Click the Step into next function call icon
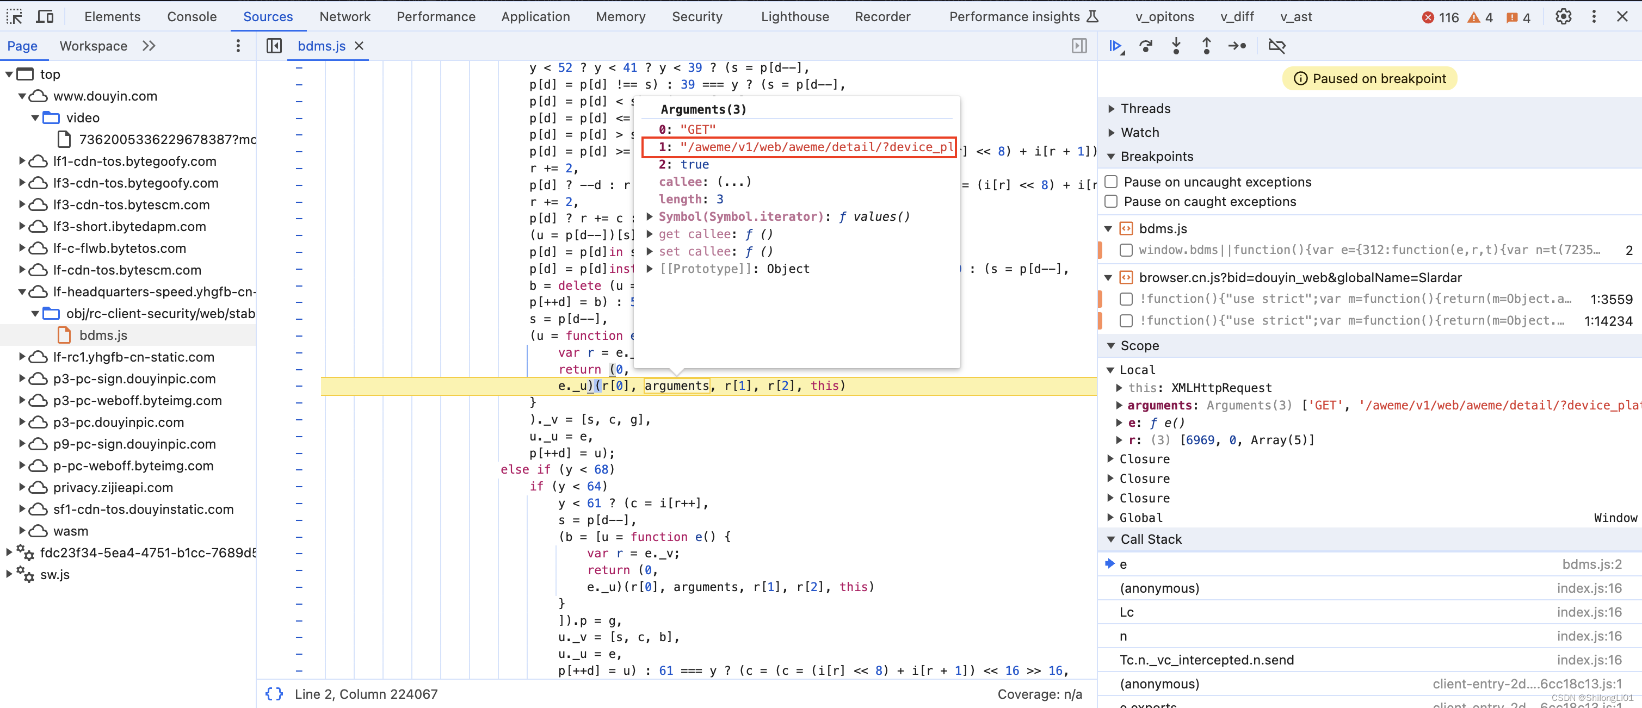The image size is (1642, 708). [1176, 45]
